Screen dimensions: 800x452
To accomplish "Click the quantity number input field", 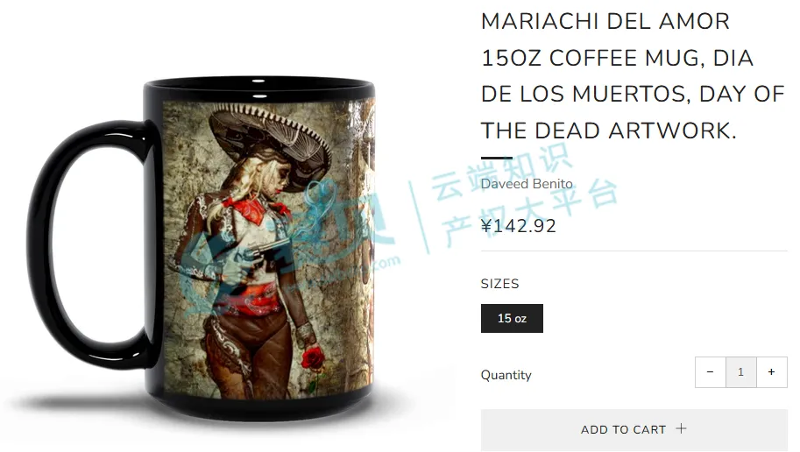I will 740,372.
